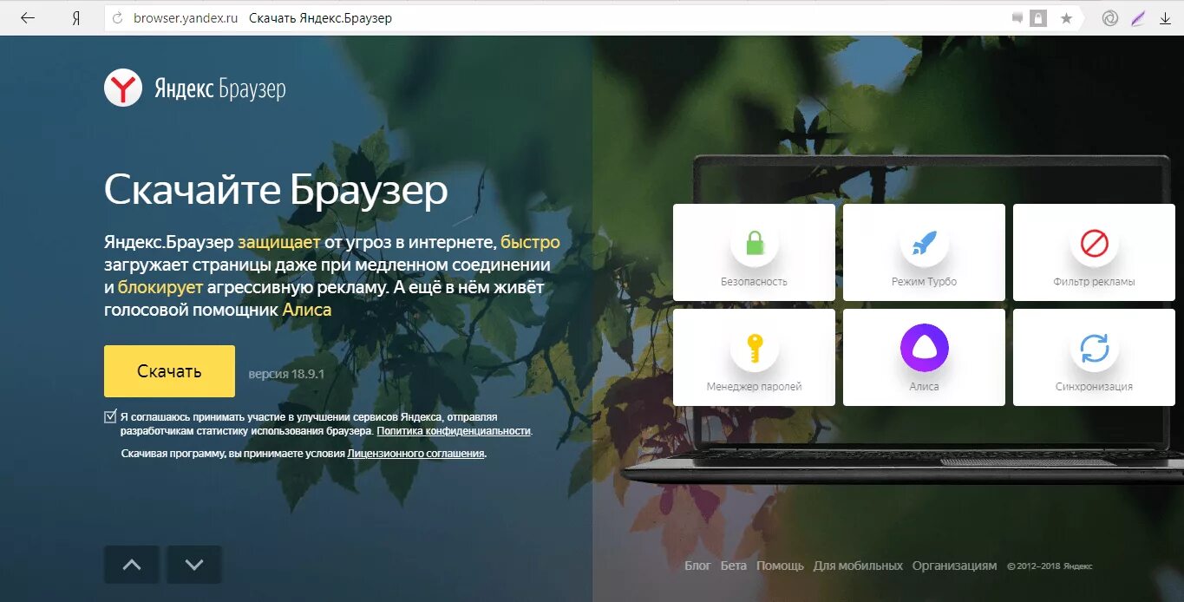1184x602 pixels.
Task: Go back with the browser back arrow
Action: pyautogui.click(x=27, y=17)
